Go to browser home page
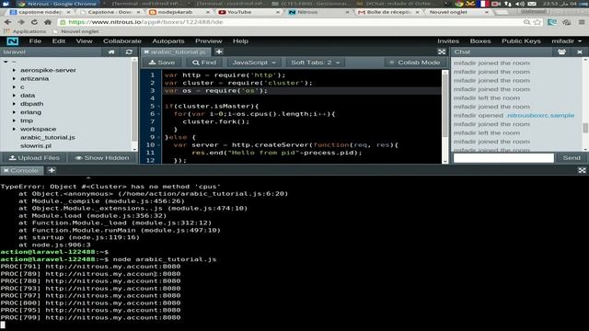 (48, 22)
